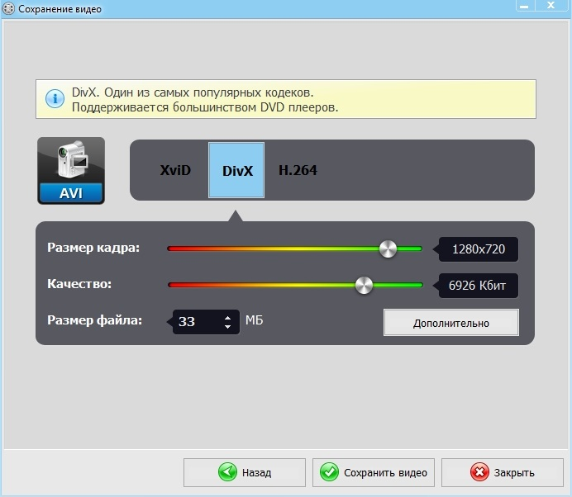Click the Сохранить видео button
572x497 pixels.
coord(374,472)
